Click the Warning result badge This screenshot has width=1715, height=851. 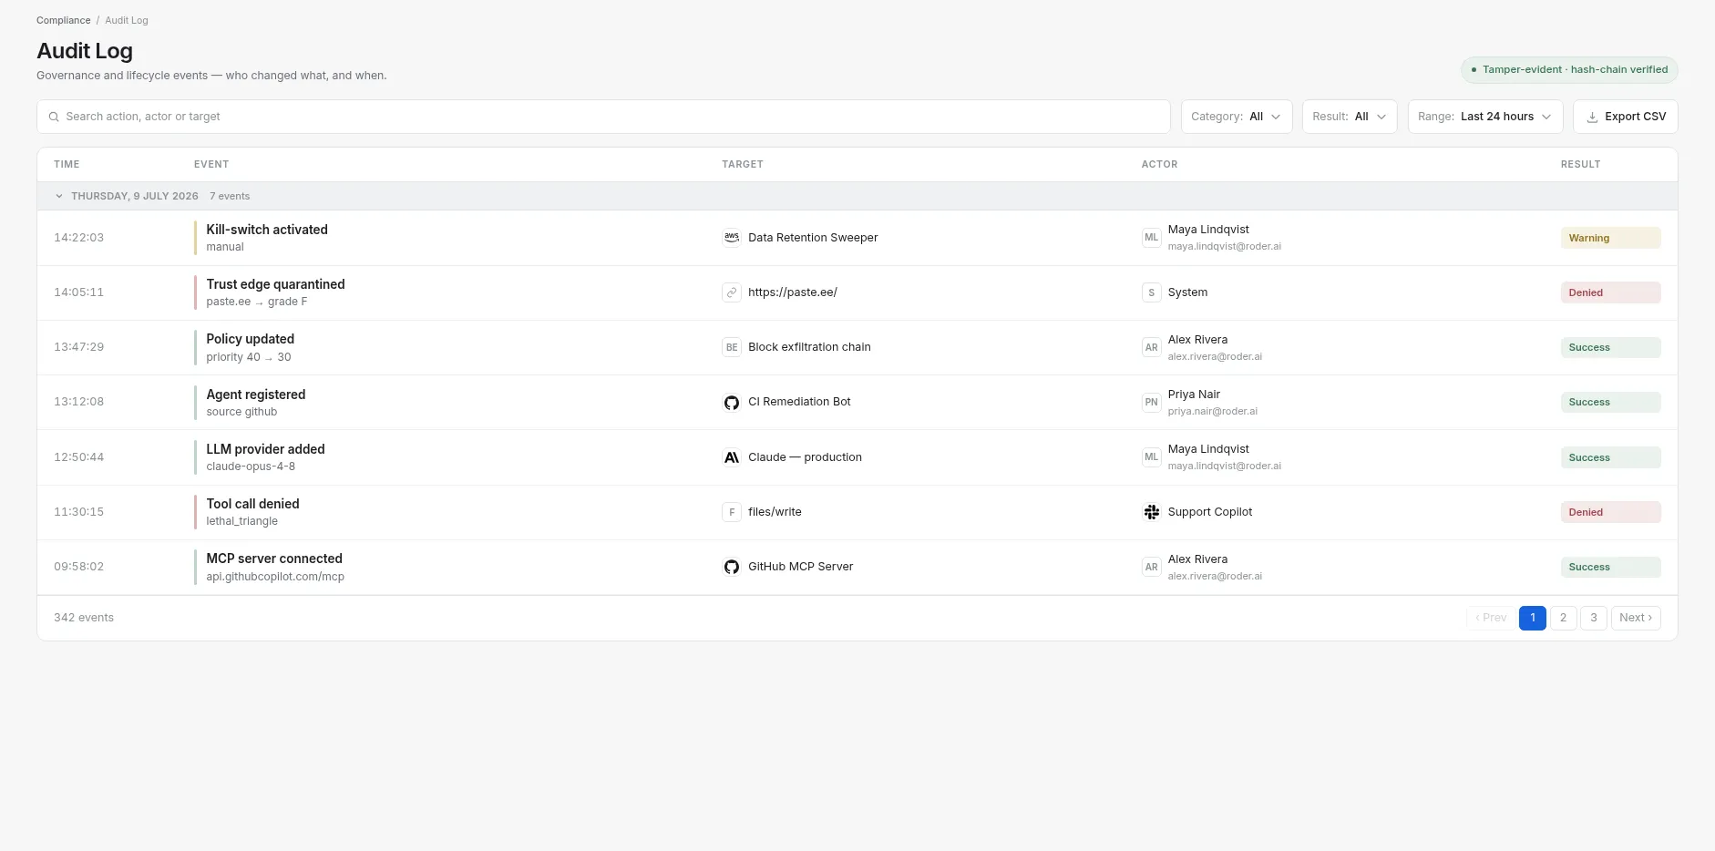point(1610,238)
